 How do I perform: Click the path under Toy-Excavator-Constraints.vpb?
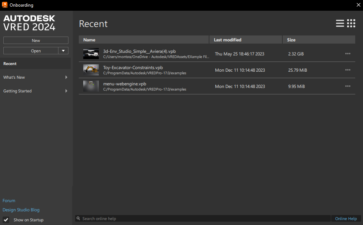pos(145,73)
